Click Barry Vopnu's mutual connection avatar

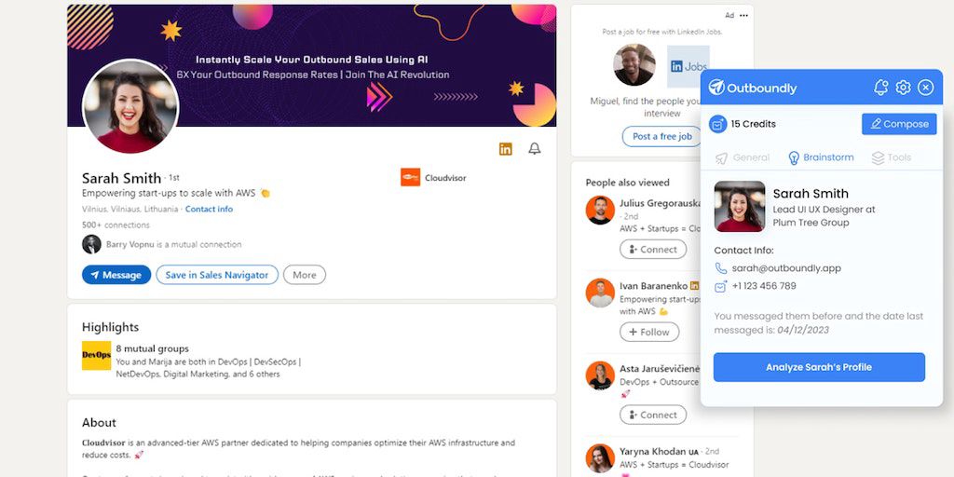91,244
